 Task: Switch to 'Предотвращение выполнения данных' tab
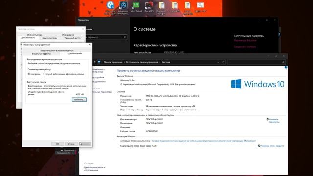click(57, 51)
